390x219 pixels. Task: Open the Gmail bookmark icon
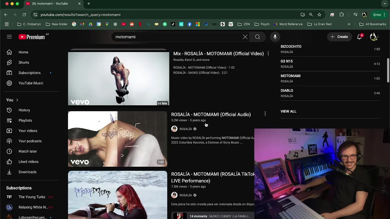[x=82, y=24]
